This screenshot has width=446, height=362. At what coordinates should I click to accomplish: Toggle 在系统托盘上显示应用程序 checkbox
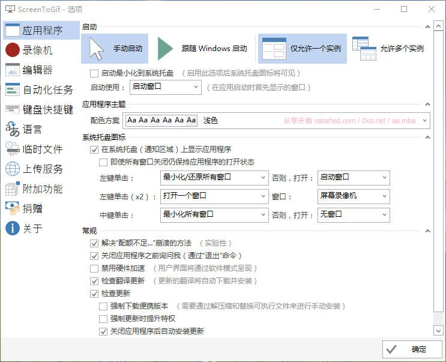point(94,149)
